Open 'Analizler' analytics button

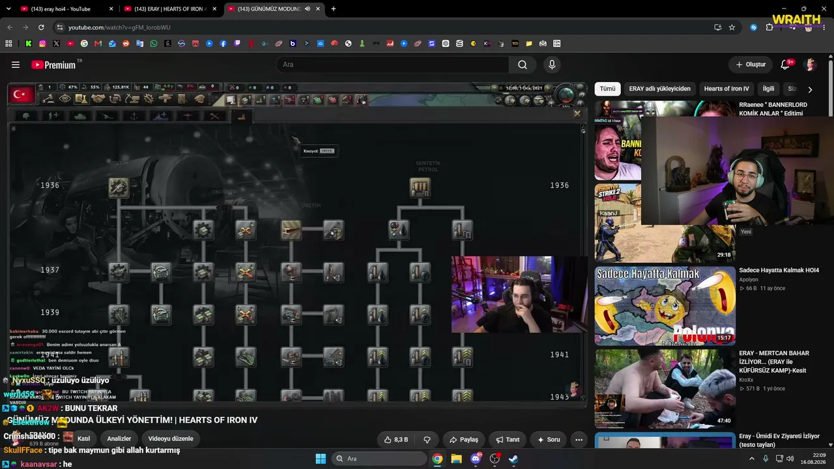point(119,438)
